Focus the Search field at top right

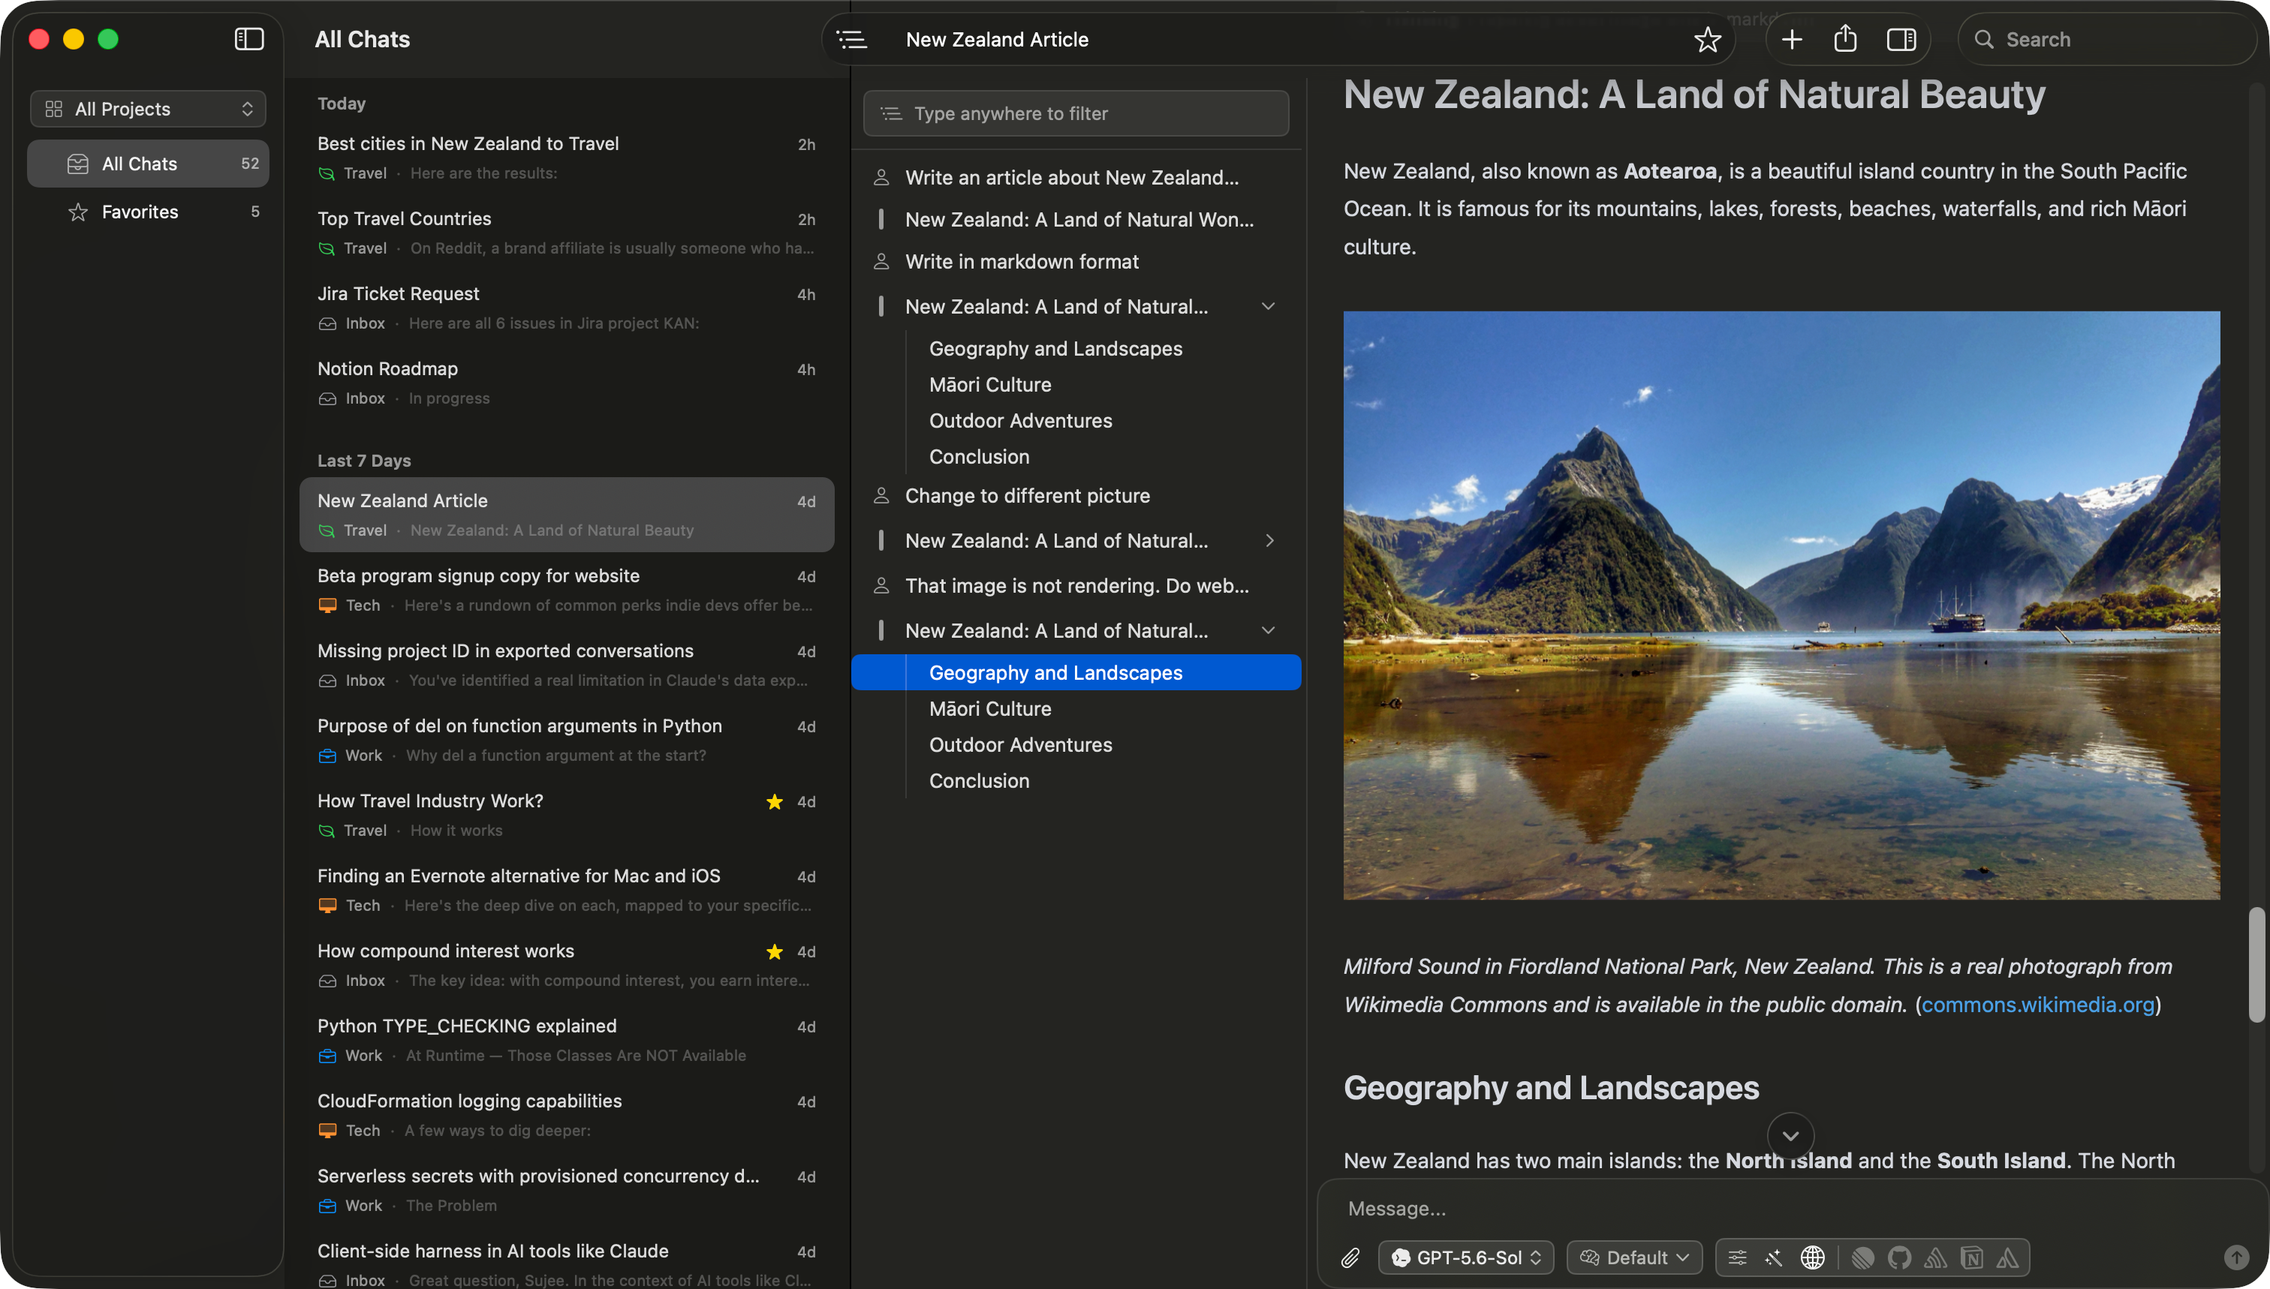2107,40
